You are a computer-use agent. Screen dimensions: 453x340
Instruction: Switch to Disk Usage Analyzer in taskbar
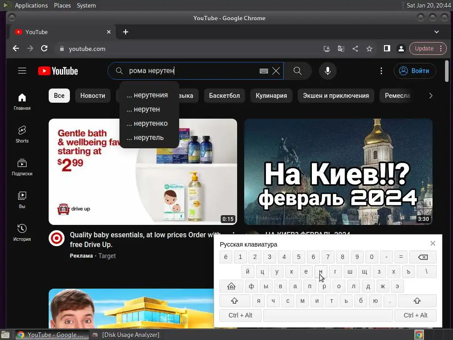[126, 335]
